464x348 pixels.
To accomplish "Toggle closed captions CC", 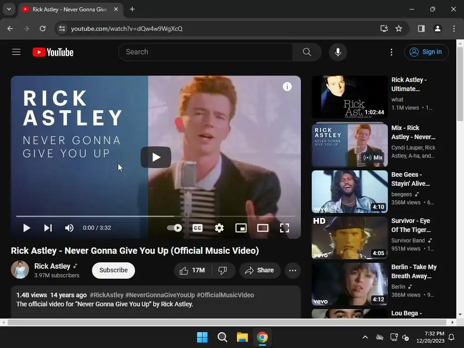I will (x=198, y=228).
